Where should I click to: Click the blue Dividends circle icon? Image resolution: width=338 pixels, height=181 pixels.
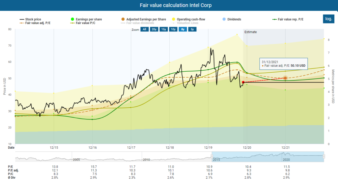tap(224, 19)
